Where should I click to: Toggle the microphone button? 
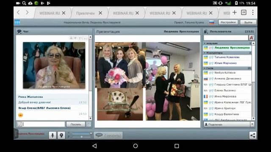[x=53, y=135]
